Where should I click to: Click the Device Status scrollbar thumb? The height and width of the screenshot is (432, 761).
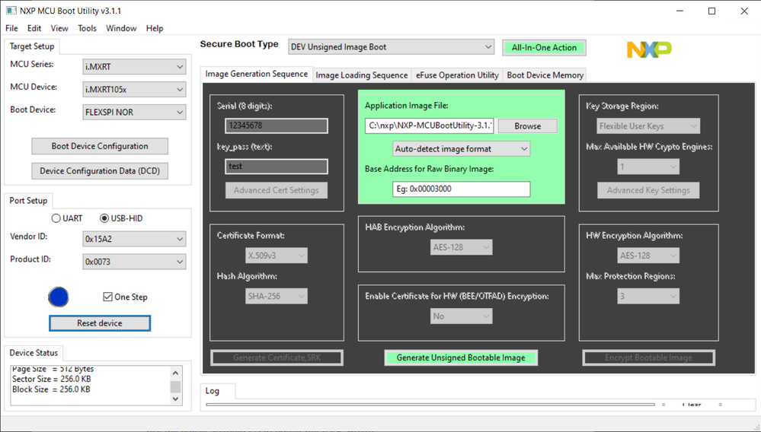point(176,386)
